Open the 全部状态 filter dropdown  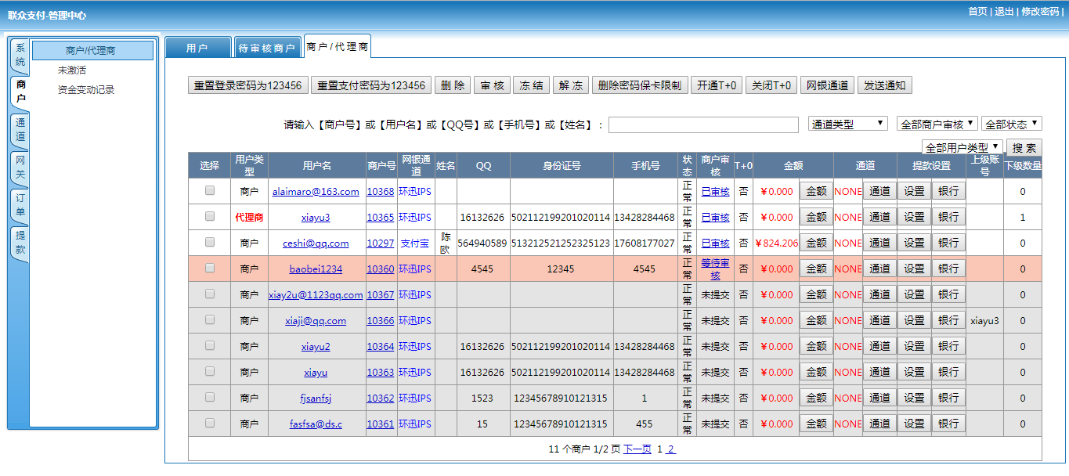point(1011,124)
